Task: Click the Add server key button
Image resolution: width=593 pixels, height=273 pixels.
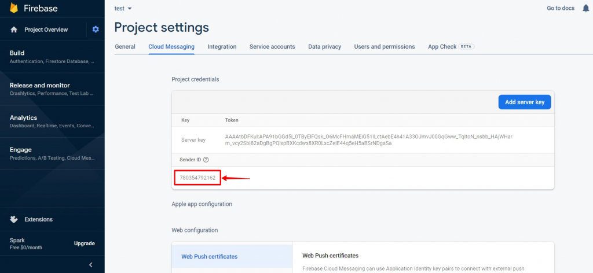Action: pos(525,102)
